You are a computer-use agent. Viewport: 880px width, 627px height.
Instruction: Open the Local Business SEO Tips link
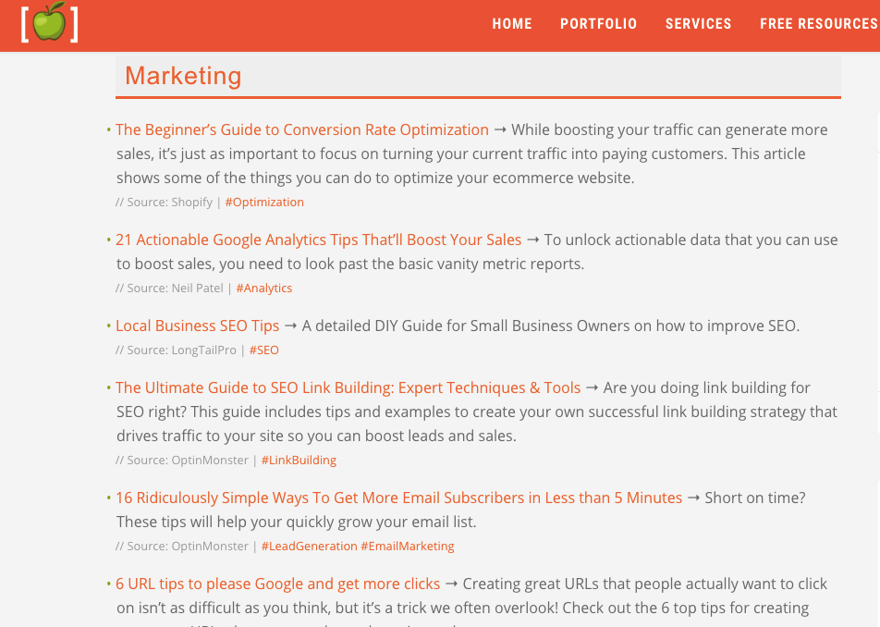(x=197, y=326)
